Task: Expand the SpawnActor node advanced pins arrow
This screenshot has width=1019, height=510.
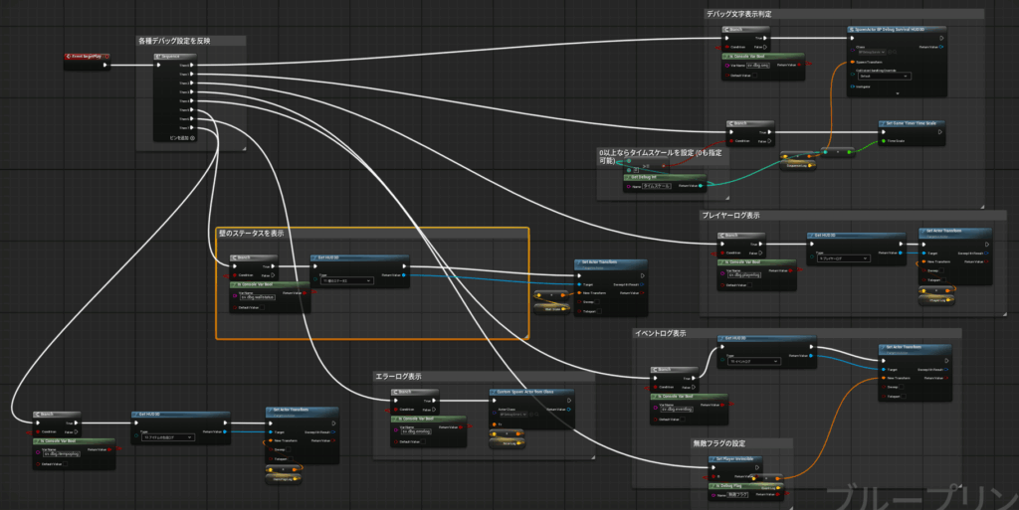Action: tap(897, 93)
